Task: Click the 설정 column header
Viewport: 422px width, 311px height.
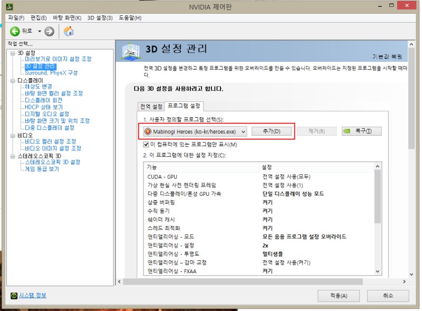Action: point(316,167)
